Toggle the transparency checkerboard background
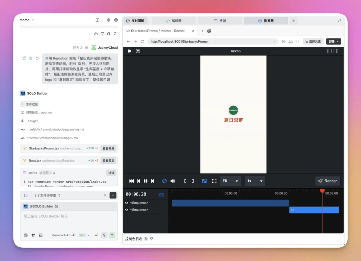The height and width of the screenshot is (261, 361). (x=204, y=181)
